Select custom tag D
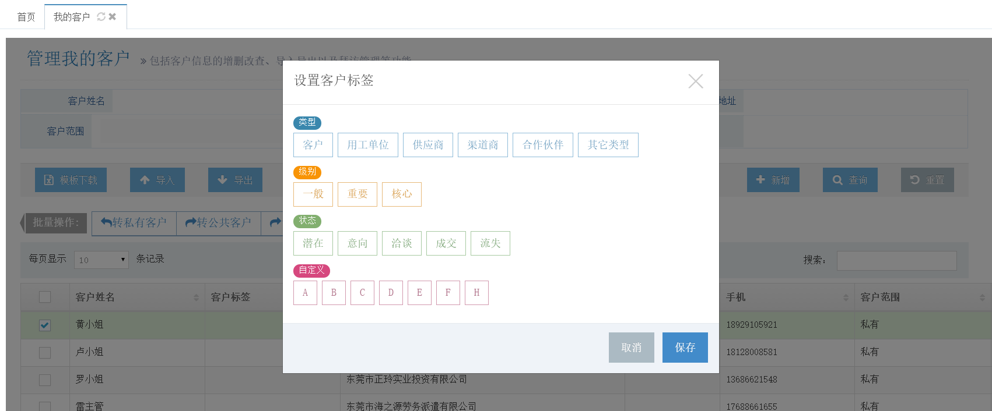The width and height of the screenshot is (992, 411). [391, 293]
